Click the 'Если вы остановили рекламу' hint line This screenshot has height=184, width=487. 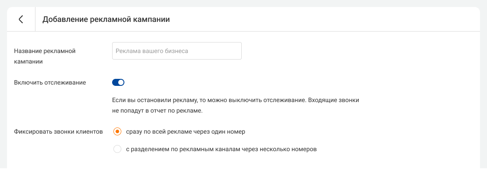(x=236, y=100)
